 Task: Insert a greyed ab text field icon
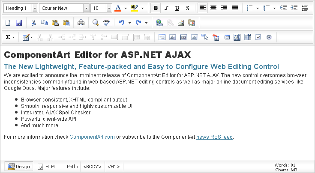click(x=194, y=37)
